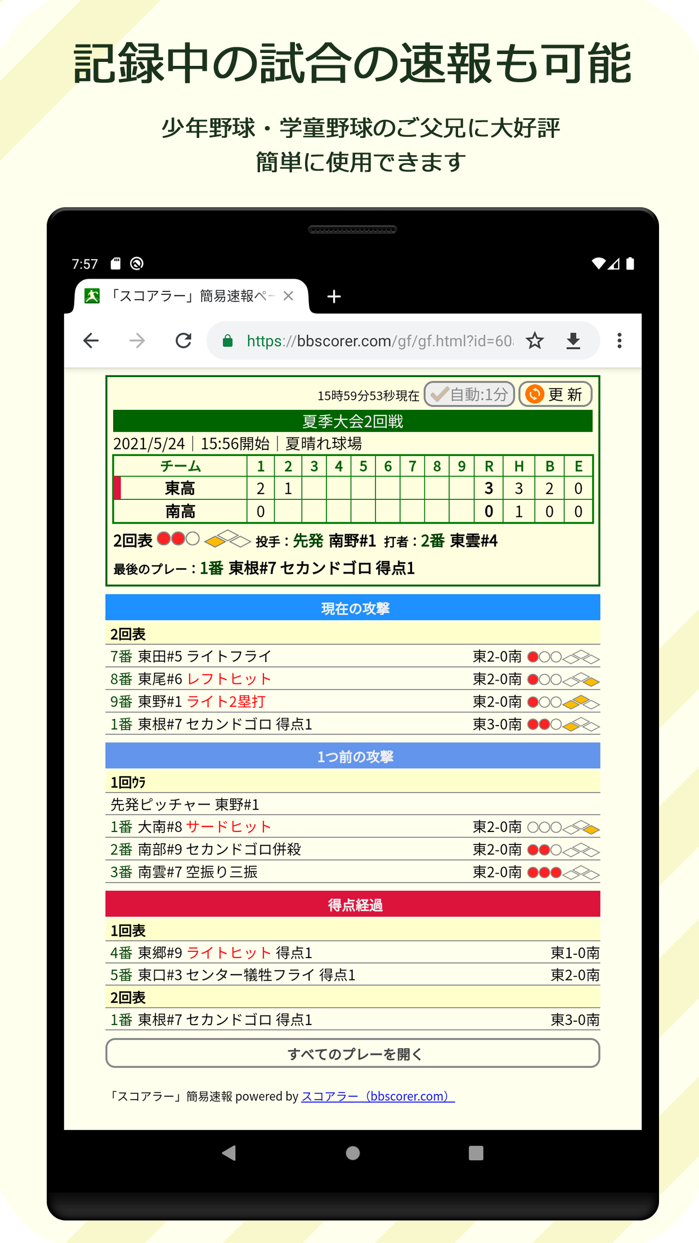Open the スコアラー（bbscorer.com） link
The width and height of the screenshot is (699, 1243).
[x=378, y=1096]
